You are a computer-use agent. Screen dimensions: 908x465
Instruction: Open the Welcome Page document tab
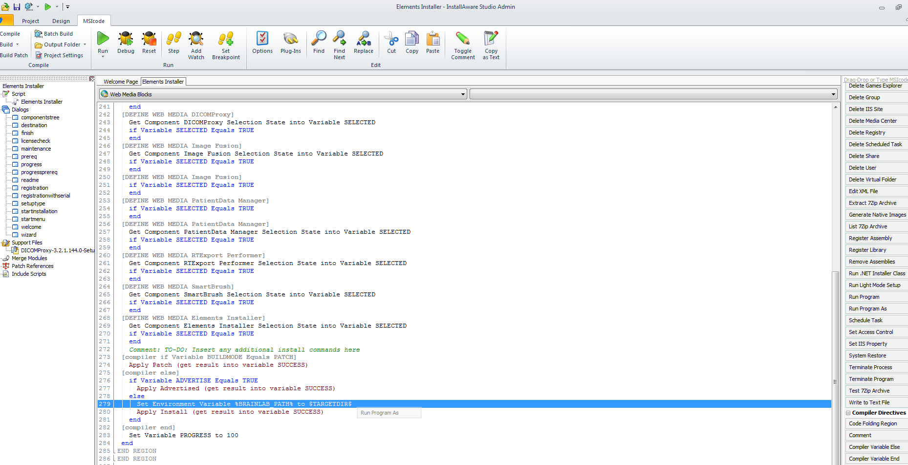[x=121, y=82]
